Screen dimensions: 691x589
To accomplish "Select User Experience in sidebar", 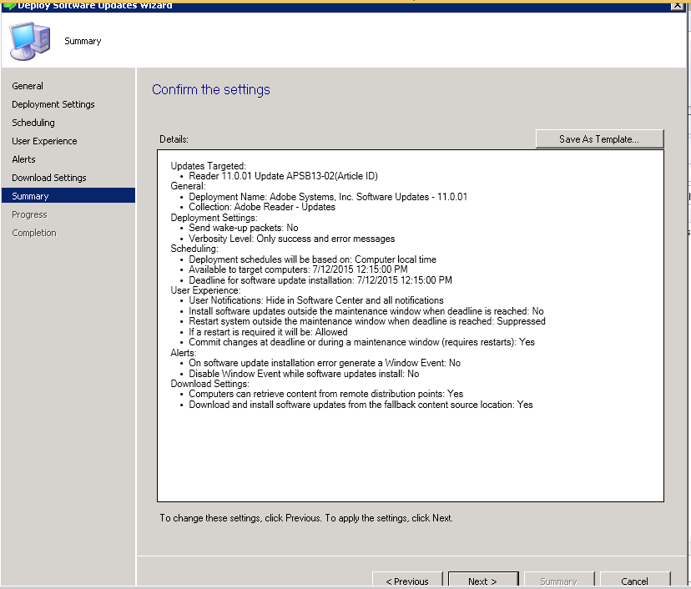I will pyautogui.click(x=44, y=141).
